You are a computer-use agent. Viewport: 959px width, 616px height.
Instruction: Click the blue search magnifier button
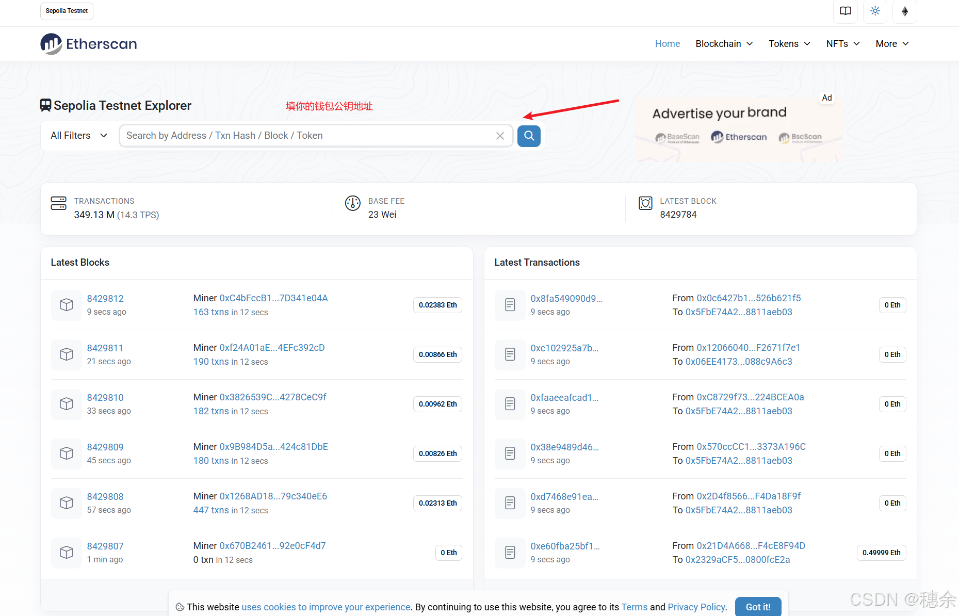coord(529,136)
